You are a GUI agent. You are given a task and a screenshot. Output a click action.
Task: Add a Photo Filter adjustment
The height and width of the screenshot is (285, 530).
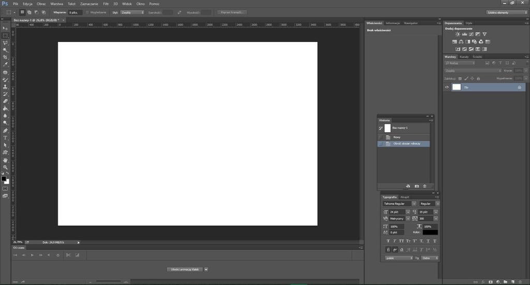(474, 41)
